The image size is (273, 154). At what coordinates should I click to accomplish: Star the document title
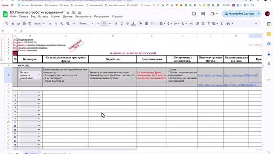[x=68, y=12]
